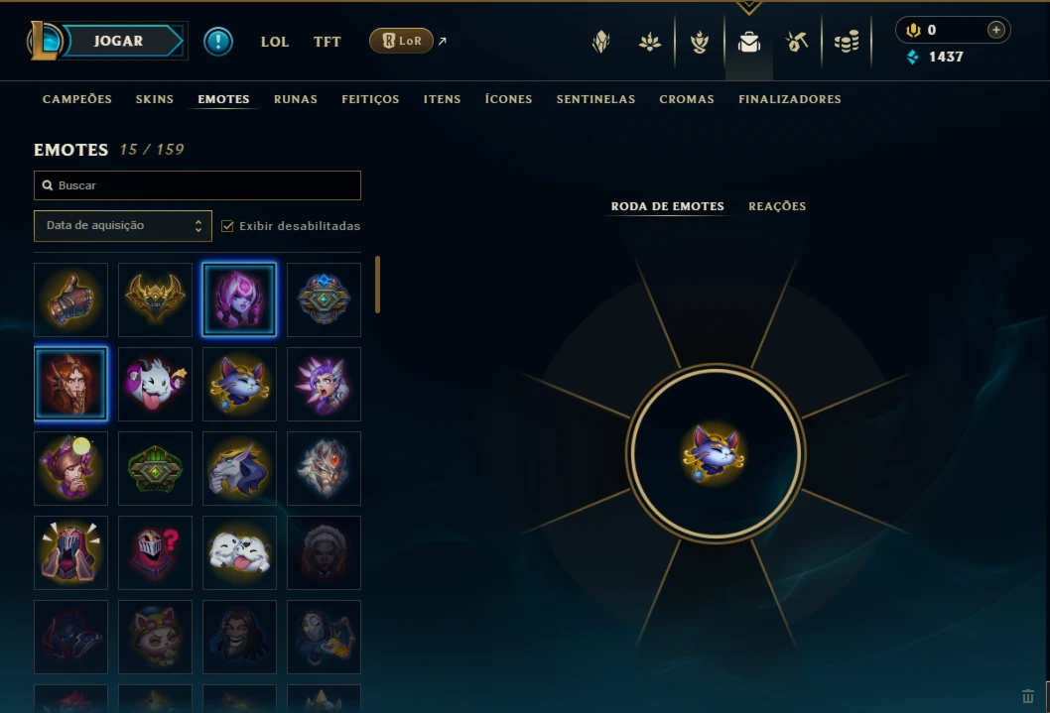The width and height of the screenshot is (1050, 713).
Task: Open the Collection bag icon in the top bar
Action: click(x=748, y=42)
